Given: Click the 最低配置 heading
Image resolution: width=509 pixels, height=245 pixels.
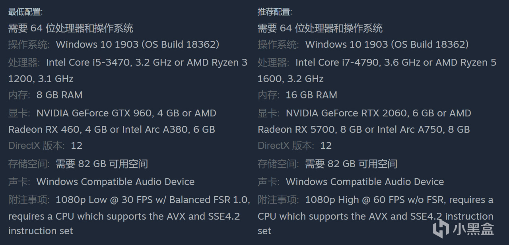Looking at the screenshot, I should pos(25,12).
